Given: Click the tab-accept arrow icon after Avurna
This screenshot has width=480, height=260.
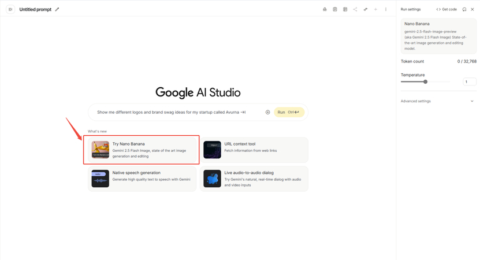Looking at the screenshot, I should pyautogui.click(x=243, y=113).
